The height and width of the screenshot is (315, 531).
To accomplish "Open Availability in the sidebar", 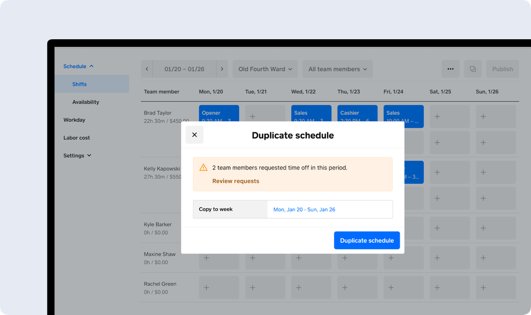I will click(x=86, y=102).
